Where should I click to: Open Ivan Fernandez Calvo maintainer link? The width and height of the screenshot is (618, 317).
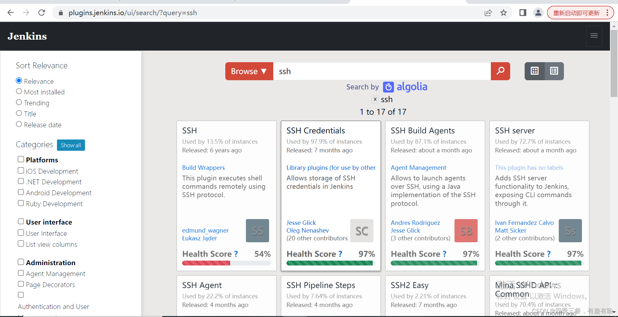tap(524, 223)
